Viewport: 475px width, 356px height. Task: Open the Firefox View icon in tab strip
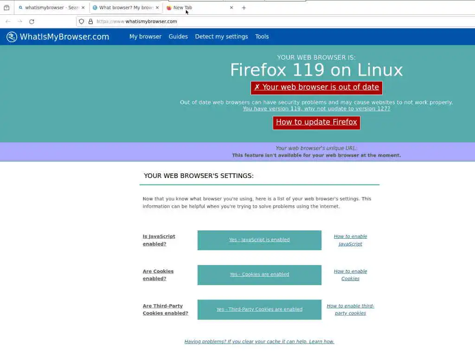[x=6, y=7]
